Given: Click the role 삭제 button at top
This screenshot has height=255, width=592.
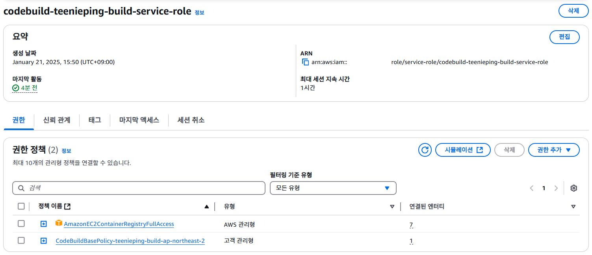Looking at the screenshot, I should pyautogui.click(x=573, y=11).
